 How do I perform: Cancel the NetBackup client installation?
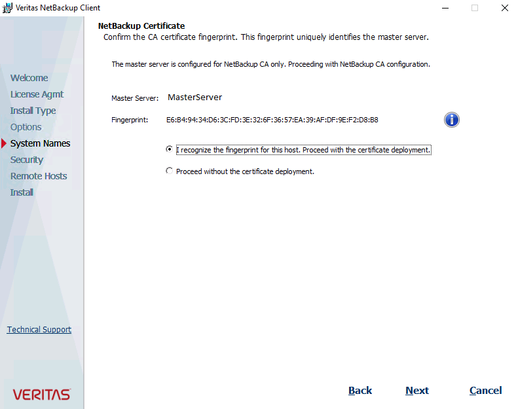tap(485, 391)
